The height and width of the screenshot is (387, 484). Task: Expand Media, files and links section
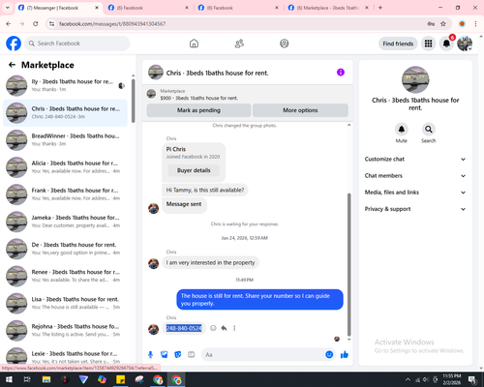click(415, 193)
